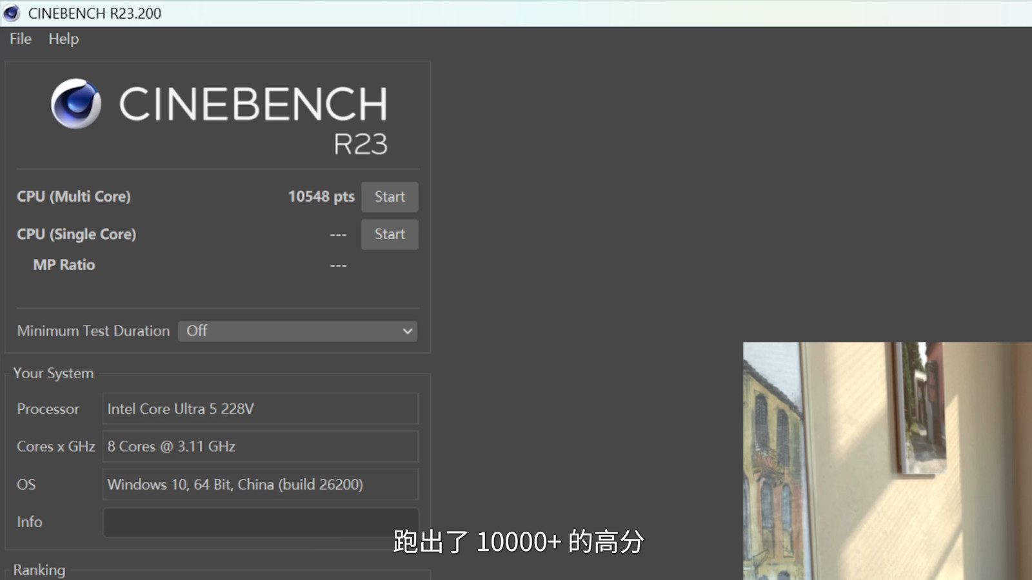Click the CPU (Single Core) label

coord(76,234)
